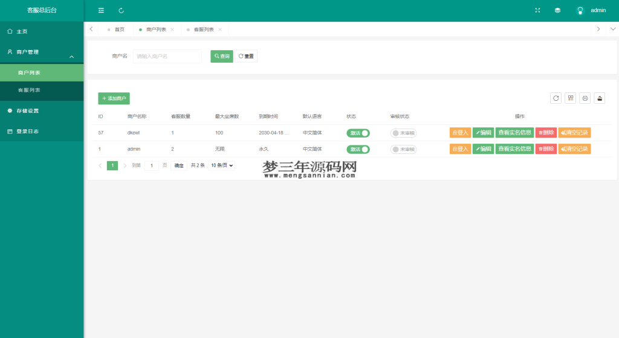Click the current page 1 button
Image resolution: width=619 pixels, height=338 pixels.
pyautogui.click(x=112, y=165)
